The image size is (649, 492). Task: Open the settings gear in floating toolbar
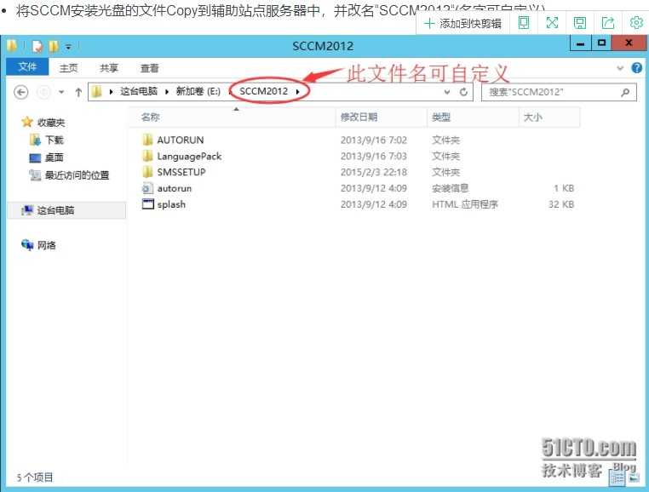635,23
